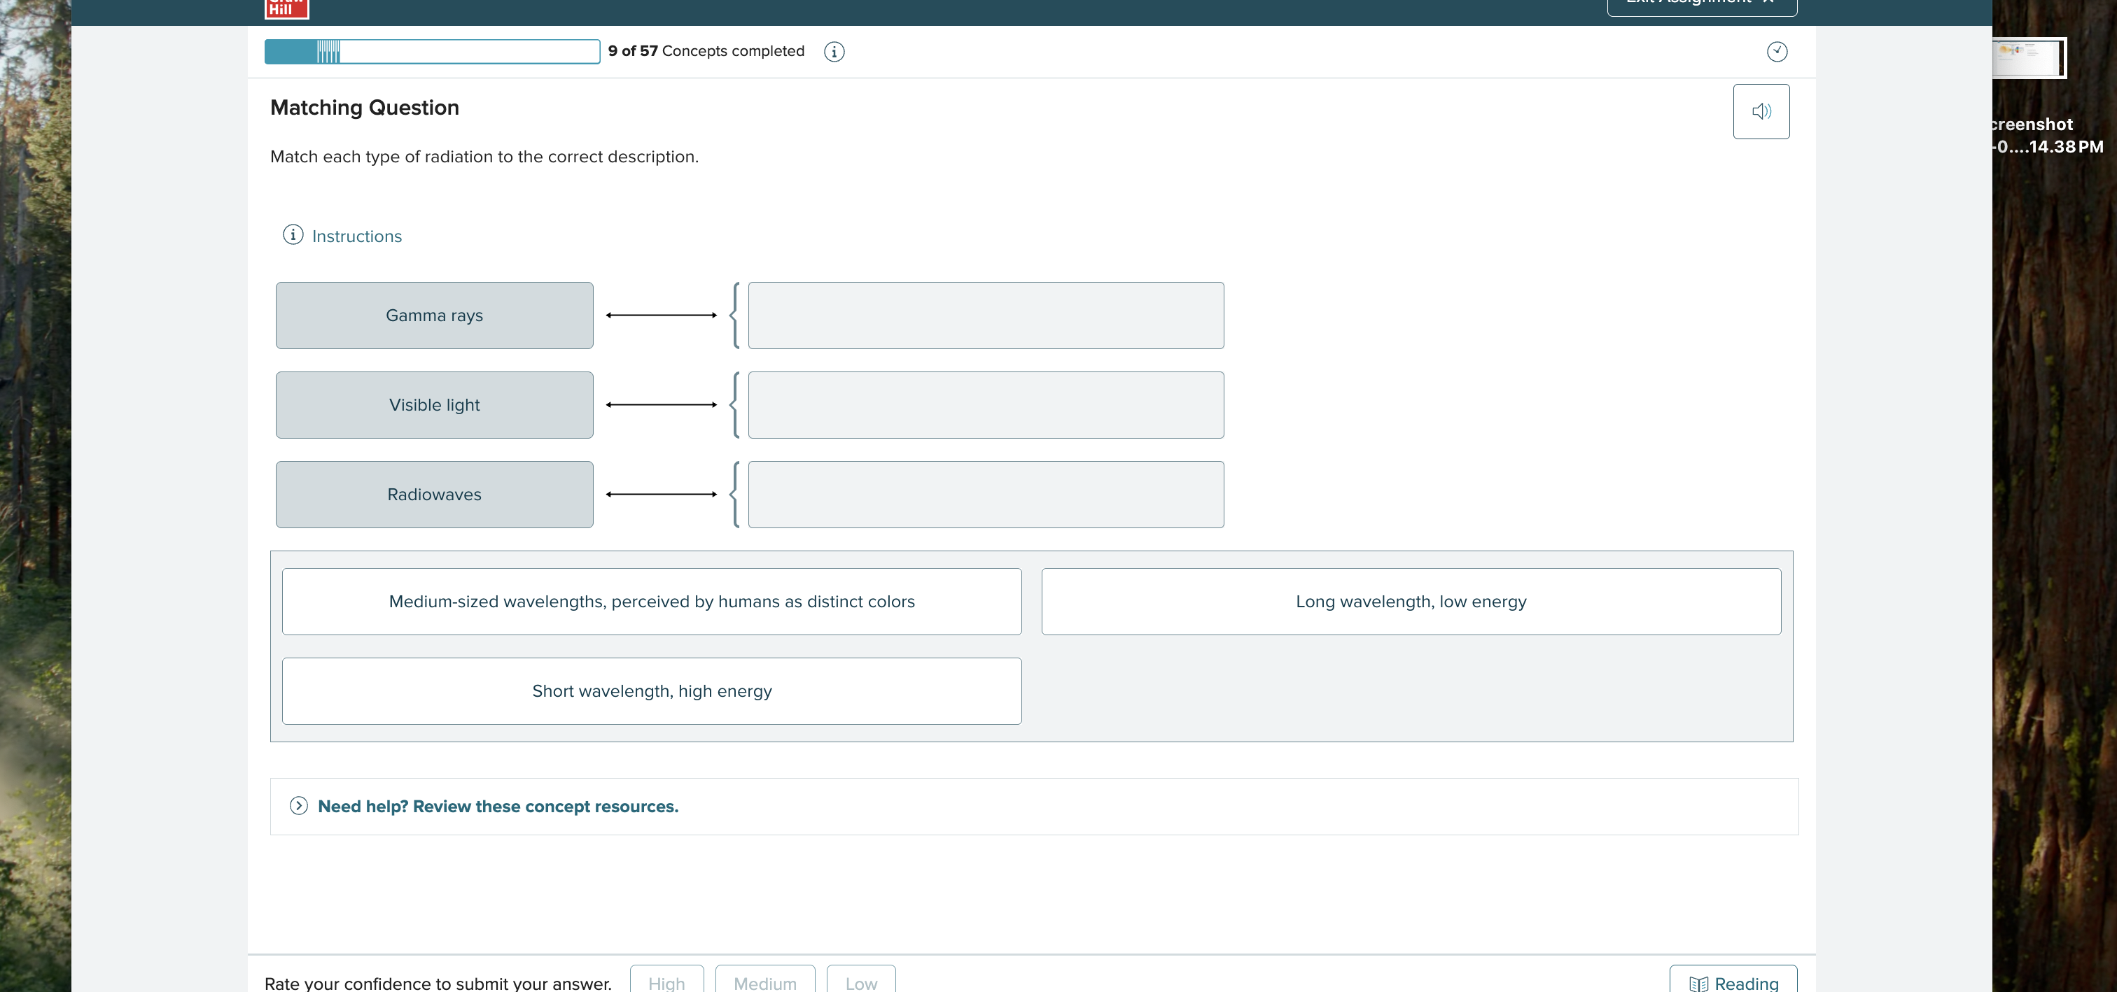The height and width of the screenshot is (992, 2117).
Task: Open the Instructions details
Action: tap(355, 236)
